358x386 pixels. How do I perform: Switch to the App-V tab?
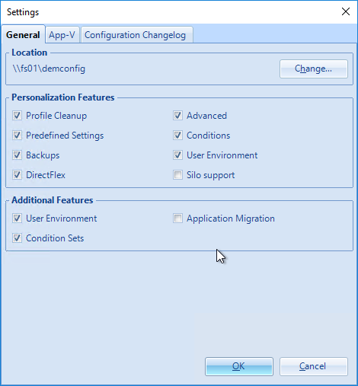click(62, 35)
